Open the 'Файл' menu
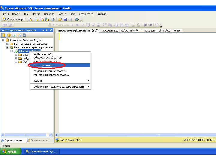Screen dimensions: 216x162 pyautogui.click(x=6, y=14)
